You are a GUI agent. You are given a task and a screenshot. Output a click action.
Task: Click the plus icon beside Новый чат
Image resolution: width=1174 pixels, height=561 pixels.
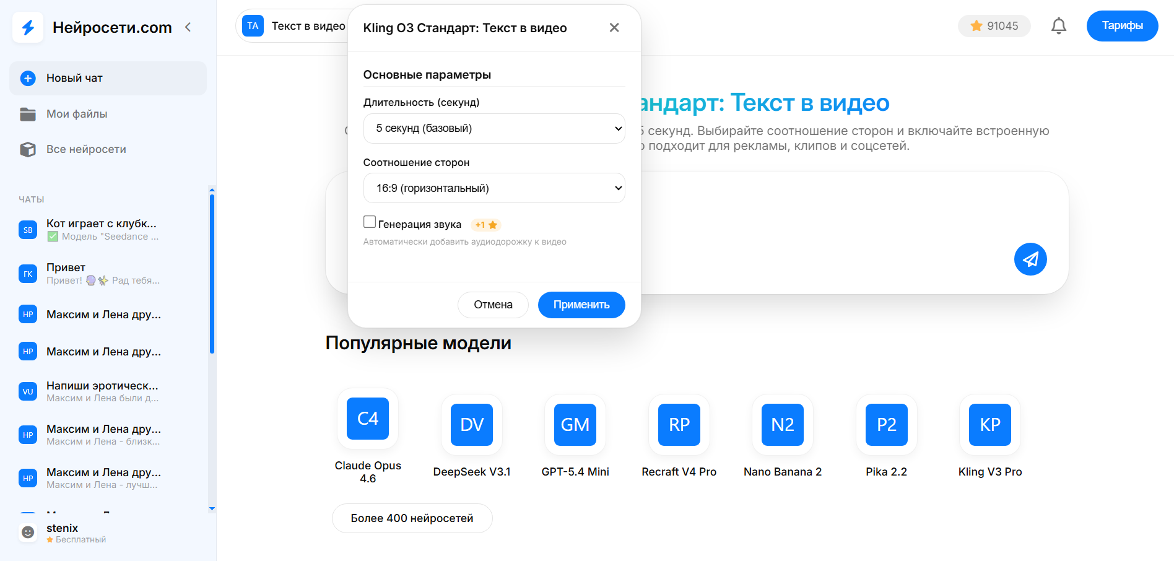(28, 78)
